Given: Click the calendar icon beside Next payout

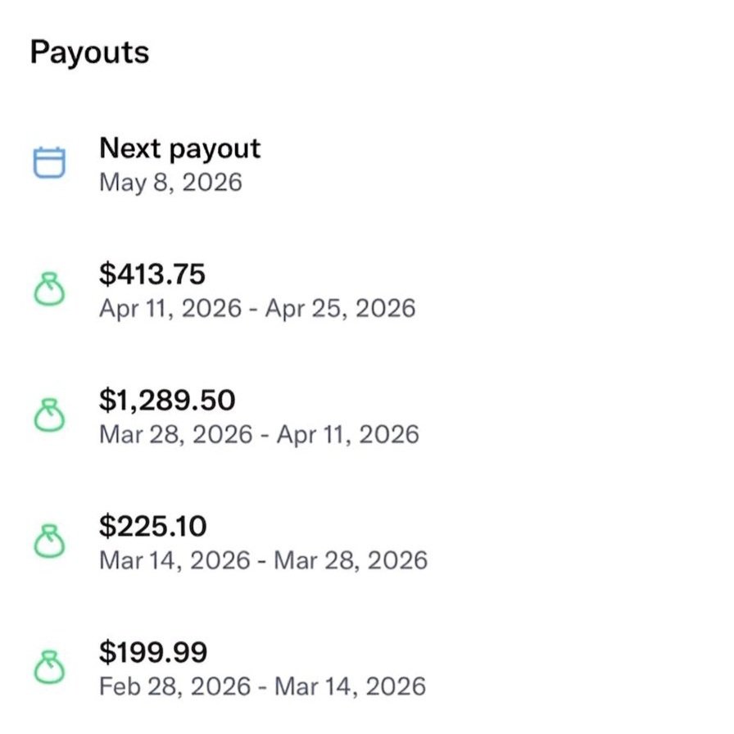Looking at the screenshot, I should 49,162.
